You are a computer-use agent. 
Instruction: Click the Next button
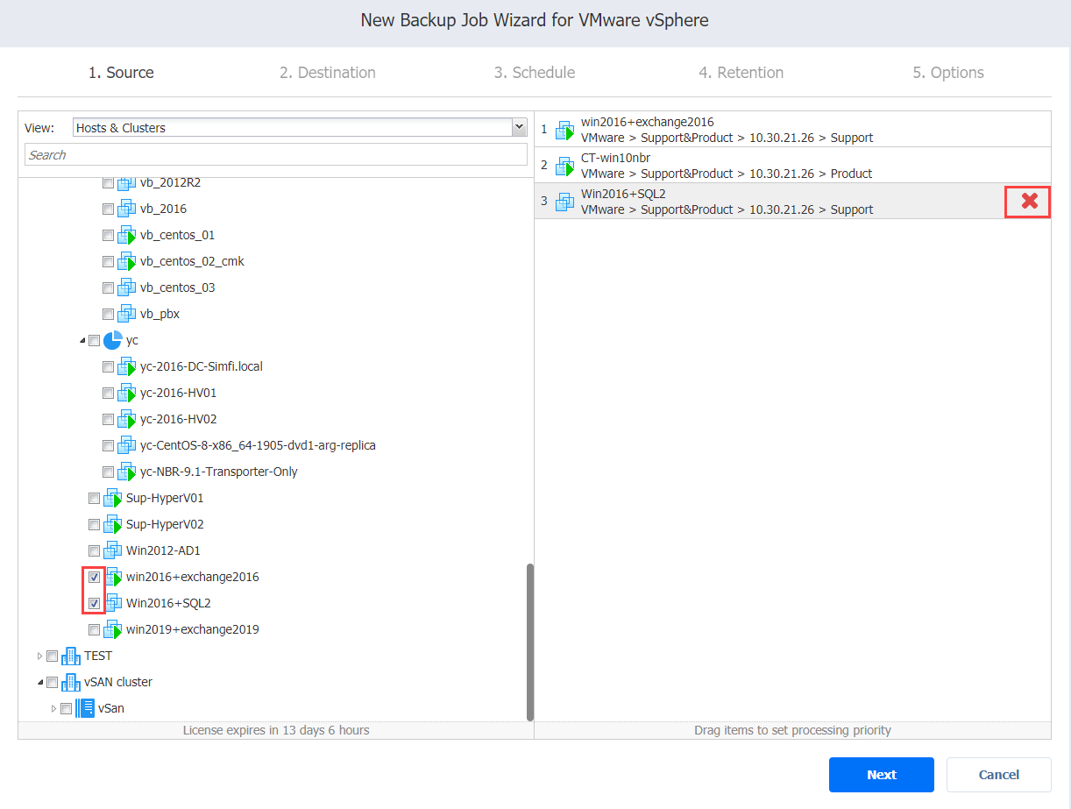[x=882, y=775]
